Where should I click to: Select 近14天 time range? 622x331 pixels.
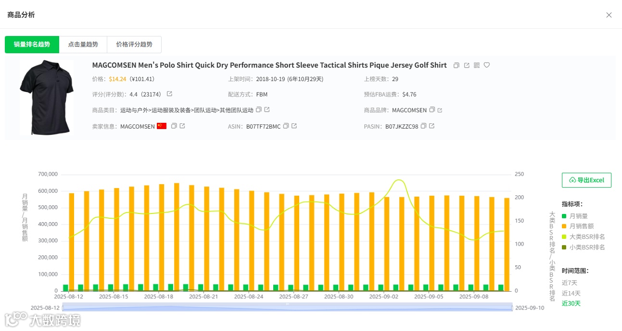coord(571,293)
